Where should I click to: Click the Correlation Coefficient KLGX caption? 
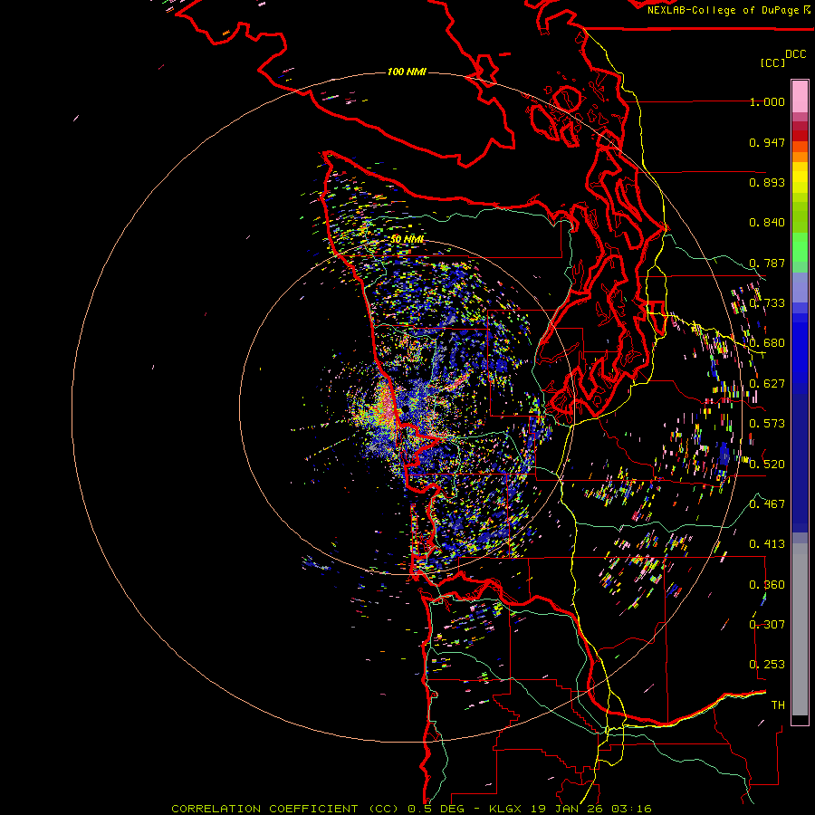(411, 809)
